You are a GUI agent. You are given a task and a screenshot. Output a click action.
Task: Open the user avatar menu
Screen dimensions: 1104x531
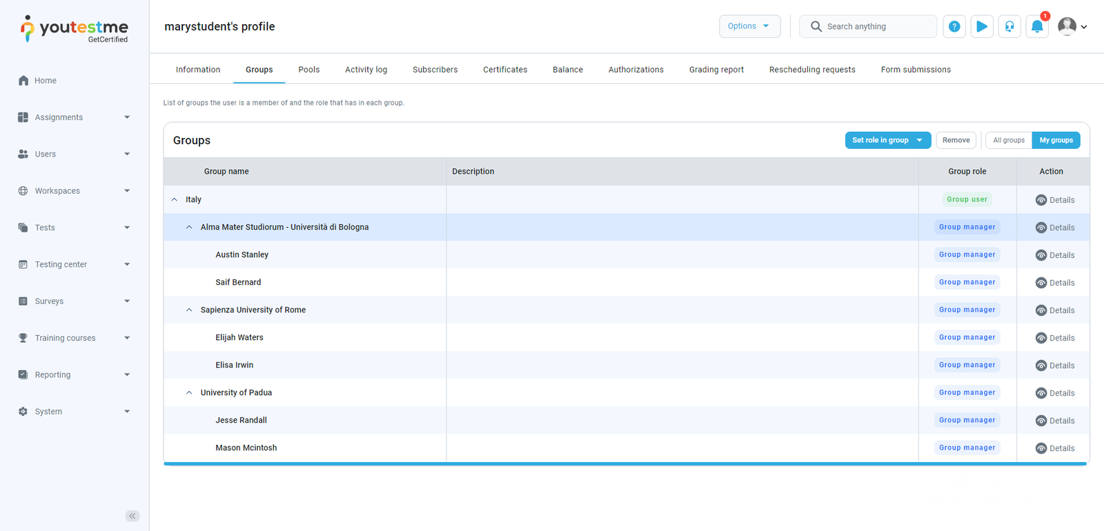click(x=1072, y=27)
